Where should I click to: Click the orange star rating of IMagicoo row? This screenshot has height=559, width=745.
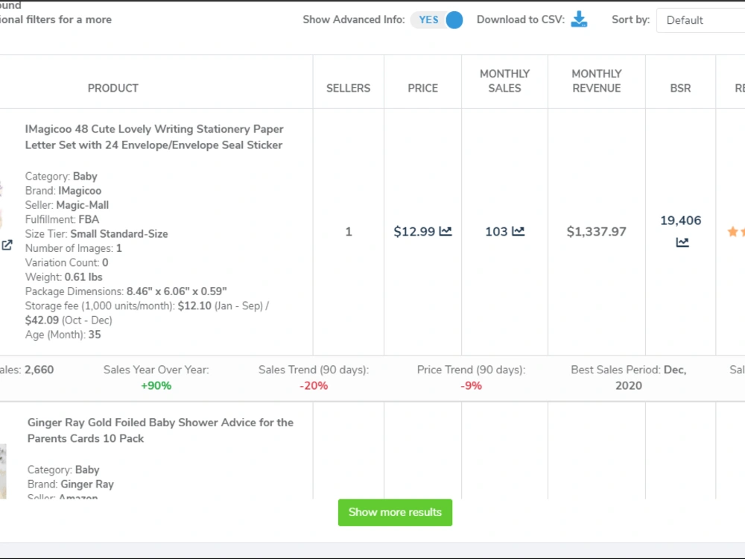[x=736, y=232]
